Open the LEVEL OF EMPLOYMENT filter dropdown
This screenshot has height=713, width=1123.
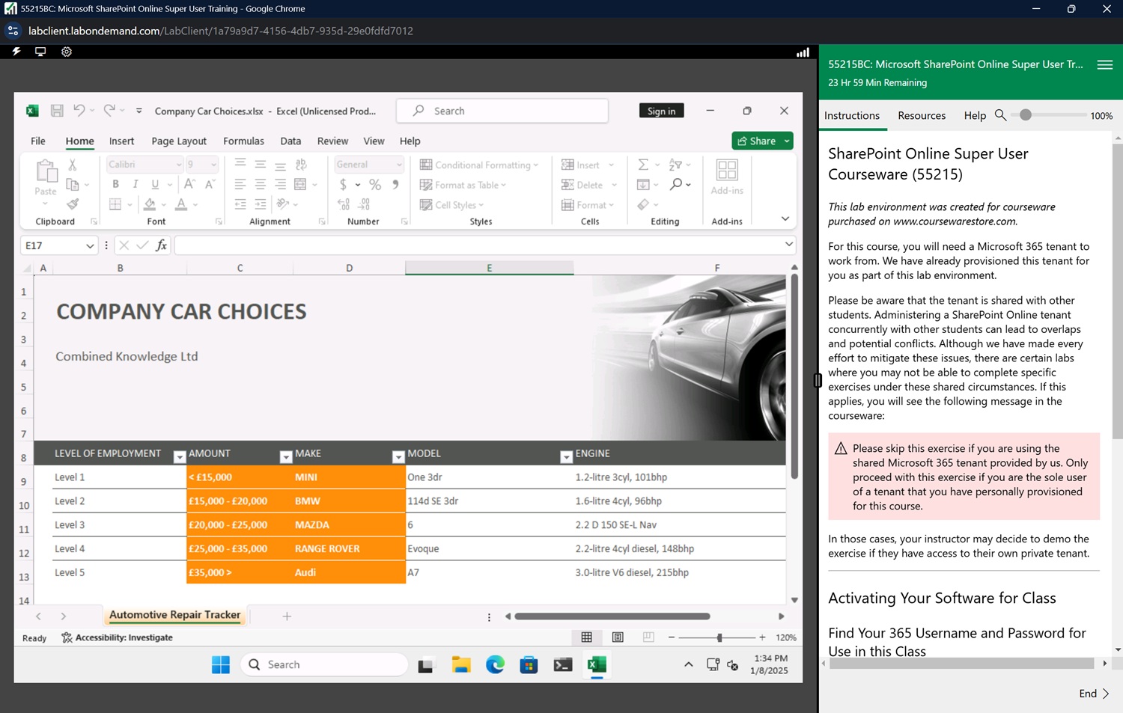(x=179, y=456)
